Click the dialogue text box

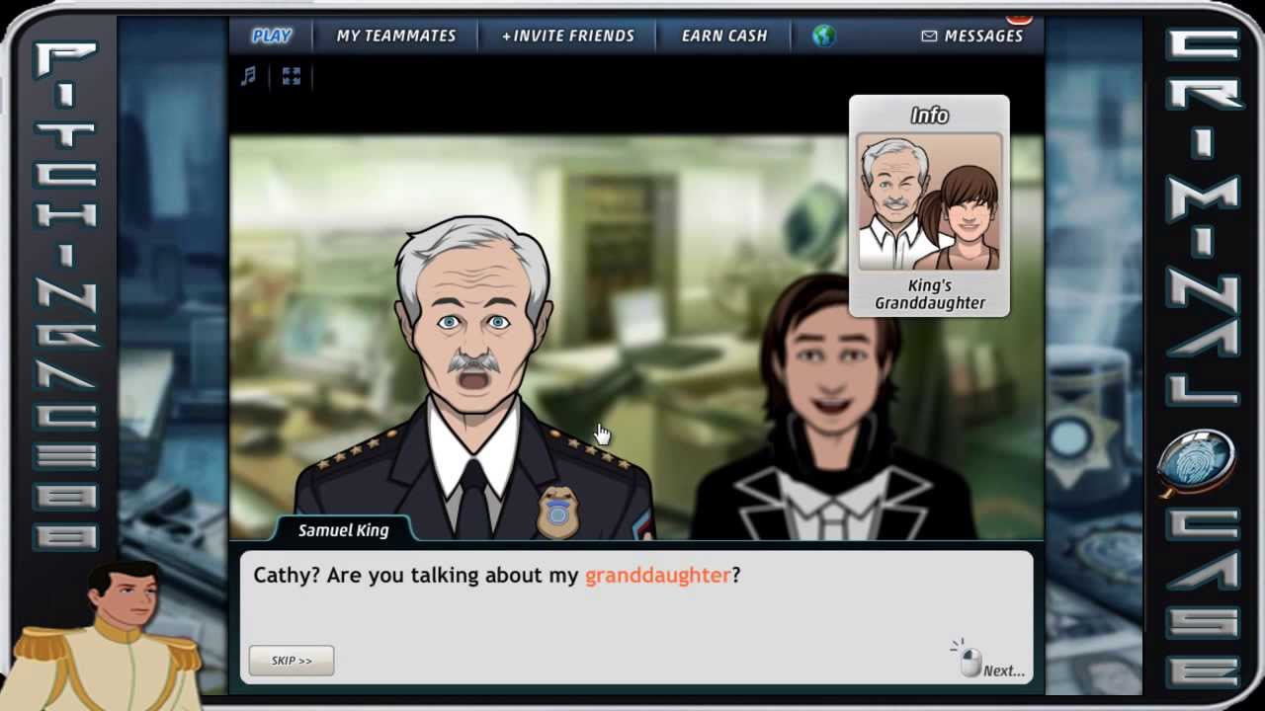click(x=636, y=617)
